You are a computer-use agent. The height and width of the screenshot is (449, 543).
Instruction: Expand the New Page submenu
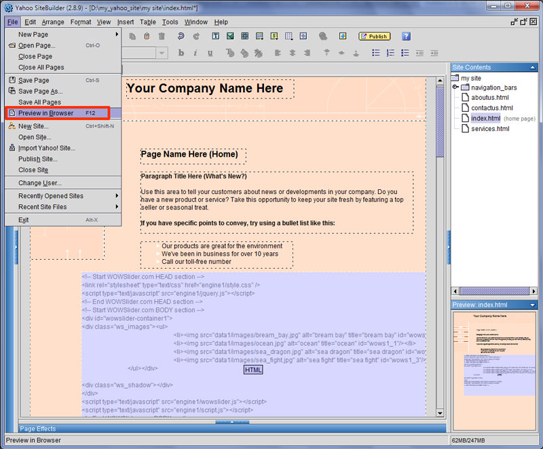click(117, 34)
